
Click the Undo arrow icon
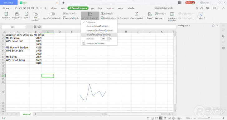(x=37, y=8)
